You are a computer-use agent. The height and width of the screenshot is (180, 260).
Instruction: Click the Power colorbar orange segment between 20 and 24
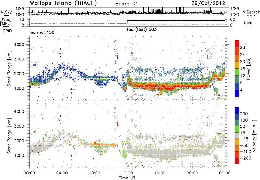(x=237, y=58)
